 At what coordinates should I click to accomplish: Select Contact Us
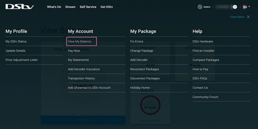click(x=200, y=88)
